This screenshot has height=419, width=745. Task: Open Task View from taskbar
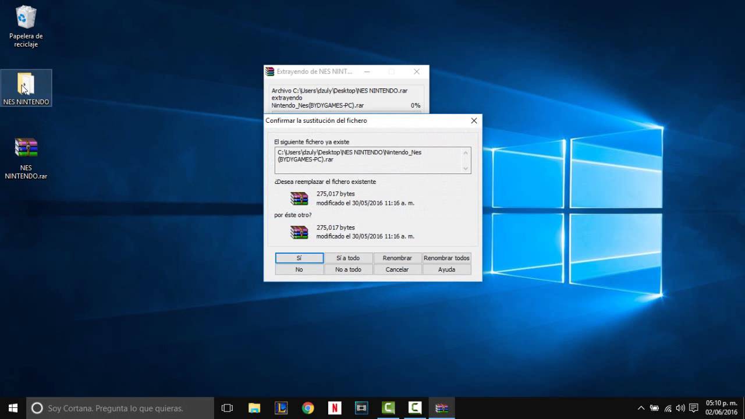[x=227, y=408]
